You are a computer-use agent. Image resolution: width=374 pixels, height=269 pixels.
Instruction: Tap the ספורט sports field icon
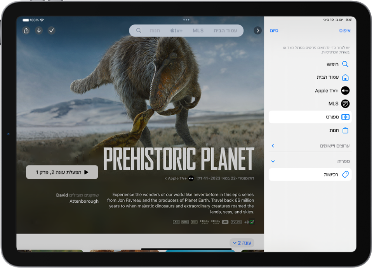click(345, 117)
